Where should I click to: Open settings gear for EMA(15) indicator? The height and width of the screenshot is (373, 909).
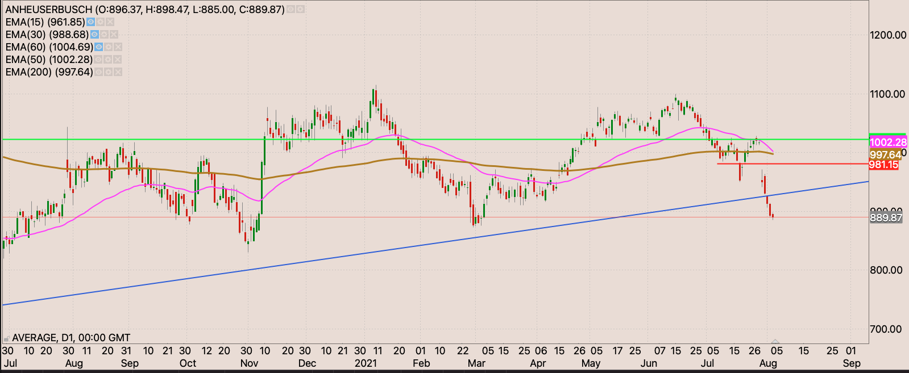[101, 22]
